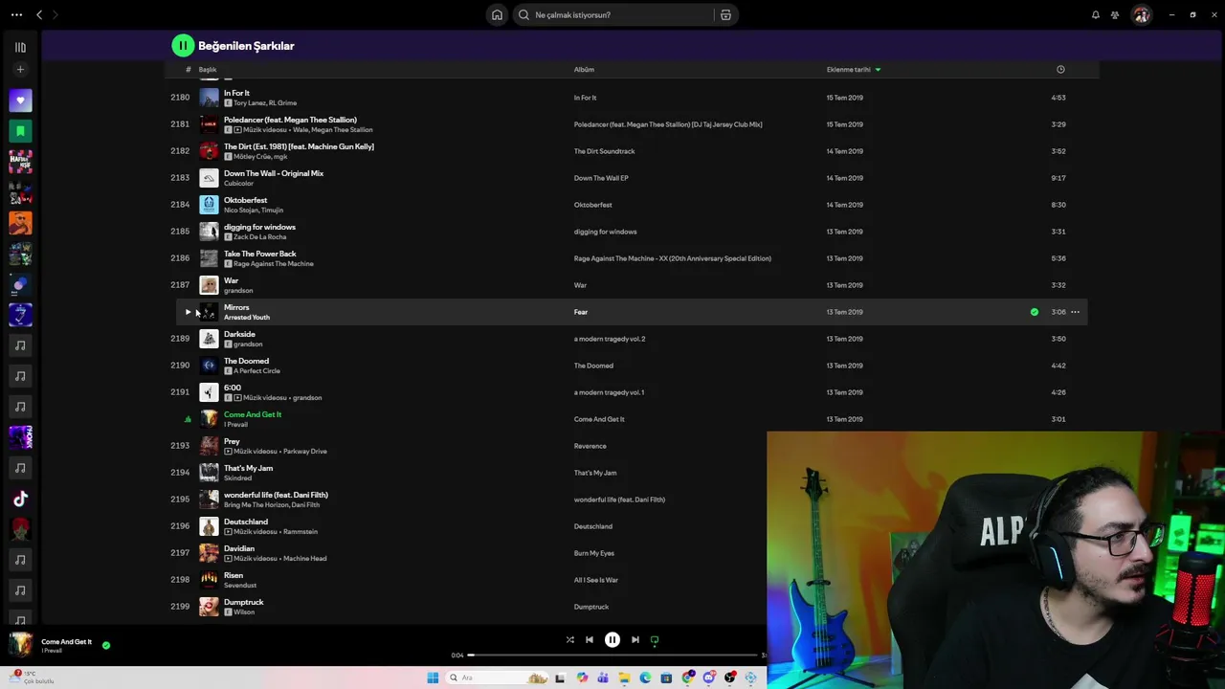This screenshot has height=689, width=1225.
Task: Click the Oktoberfest track cover thumbnail
Action: (x=209, y=205)
